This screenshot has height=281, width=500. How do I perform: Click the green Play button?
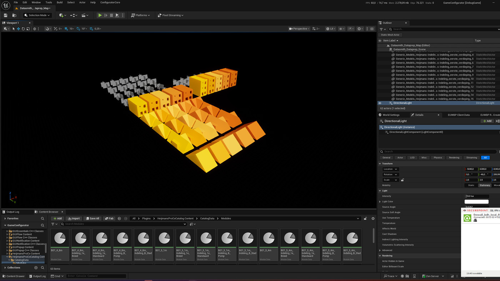click(100, 15)
